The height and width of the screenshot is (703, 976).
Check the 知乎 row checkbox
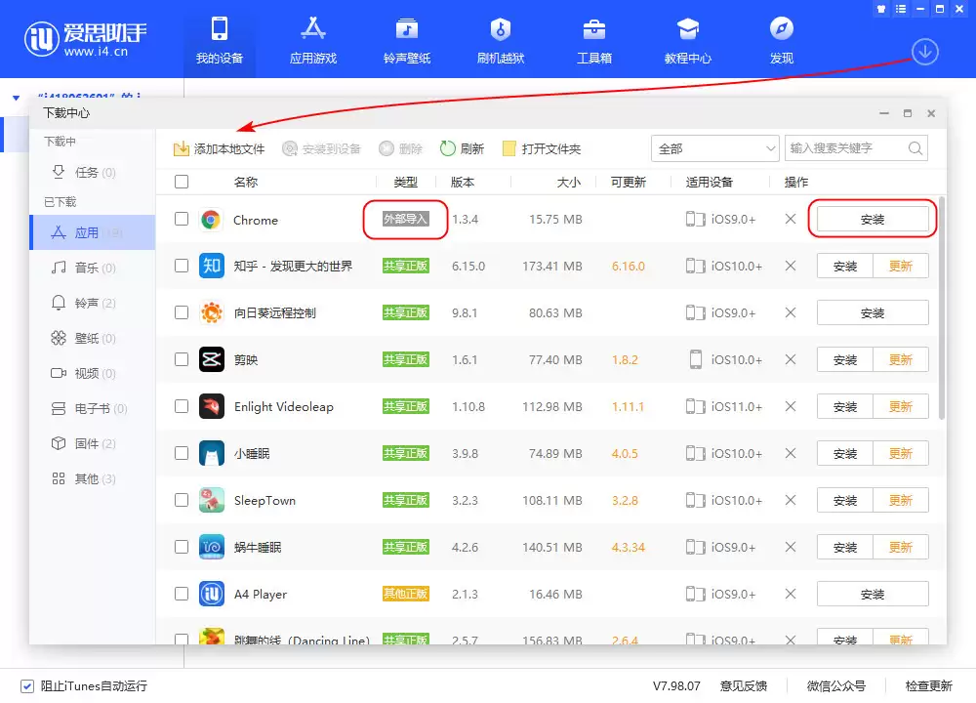(x=182, y=266)
